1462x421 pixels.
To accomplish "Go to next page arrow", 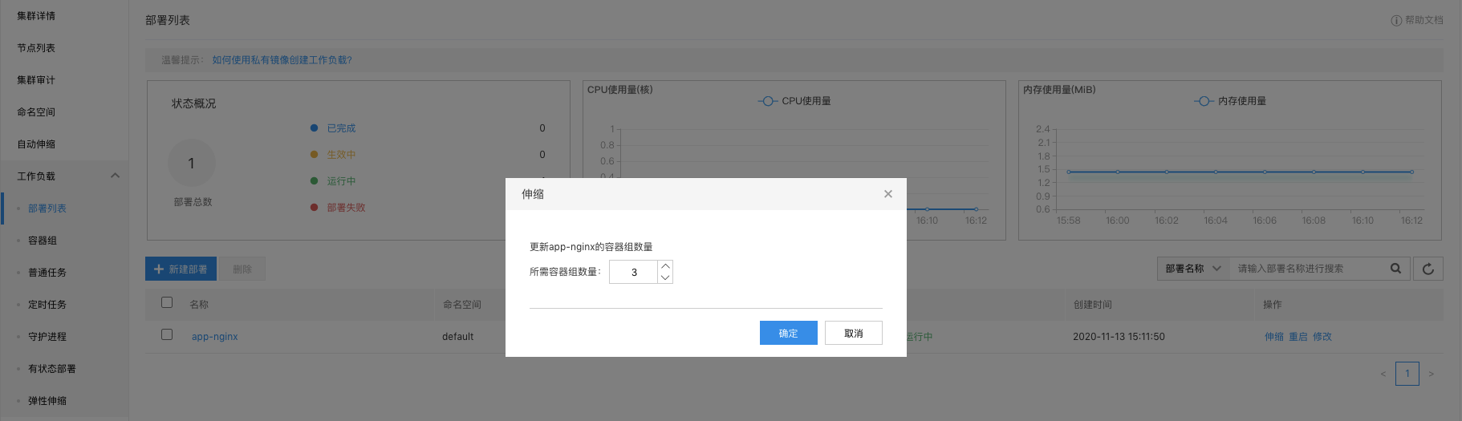I will pyautogui.click(x=1431, y=374).
